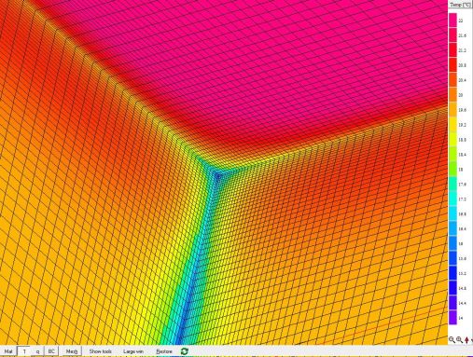Click the green refresh arrows icon

185,351
